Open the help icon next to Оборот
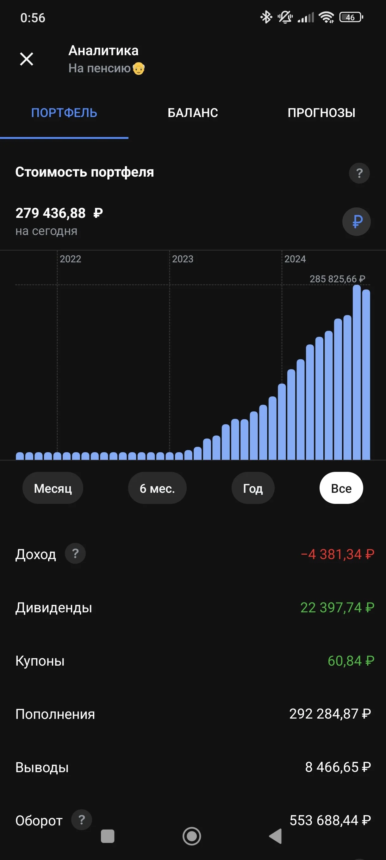Screen dimensions: 386x860 (x=82, y=820)
